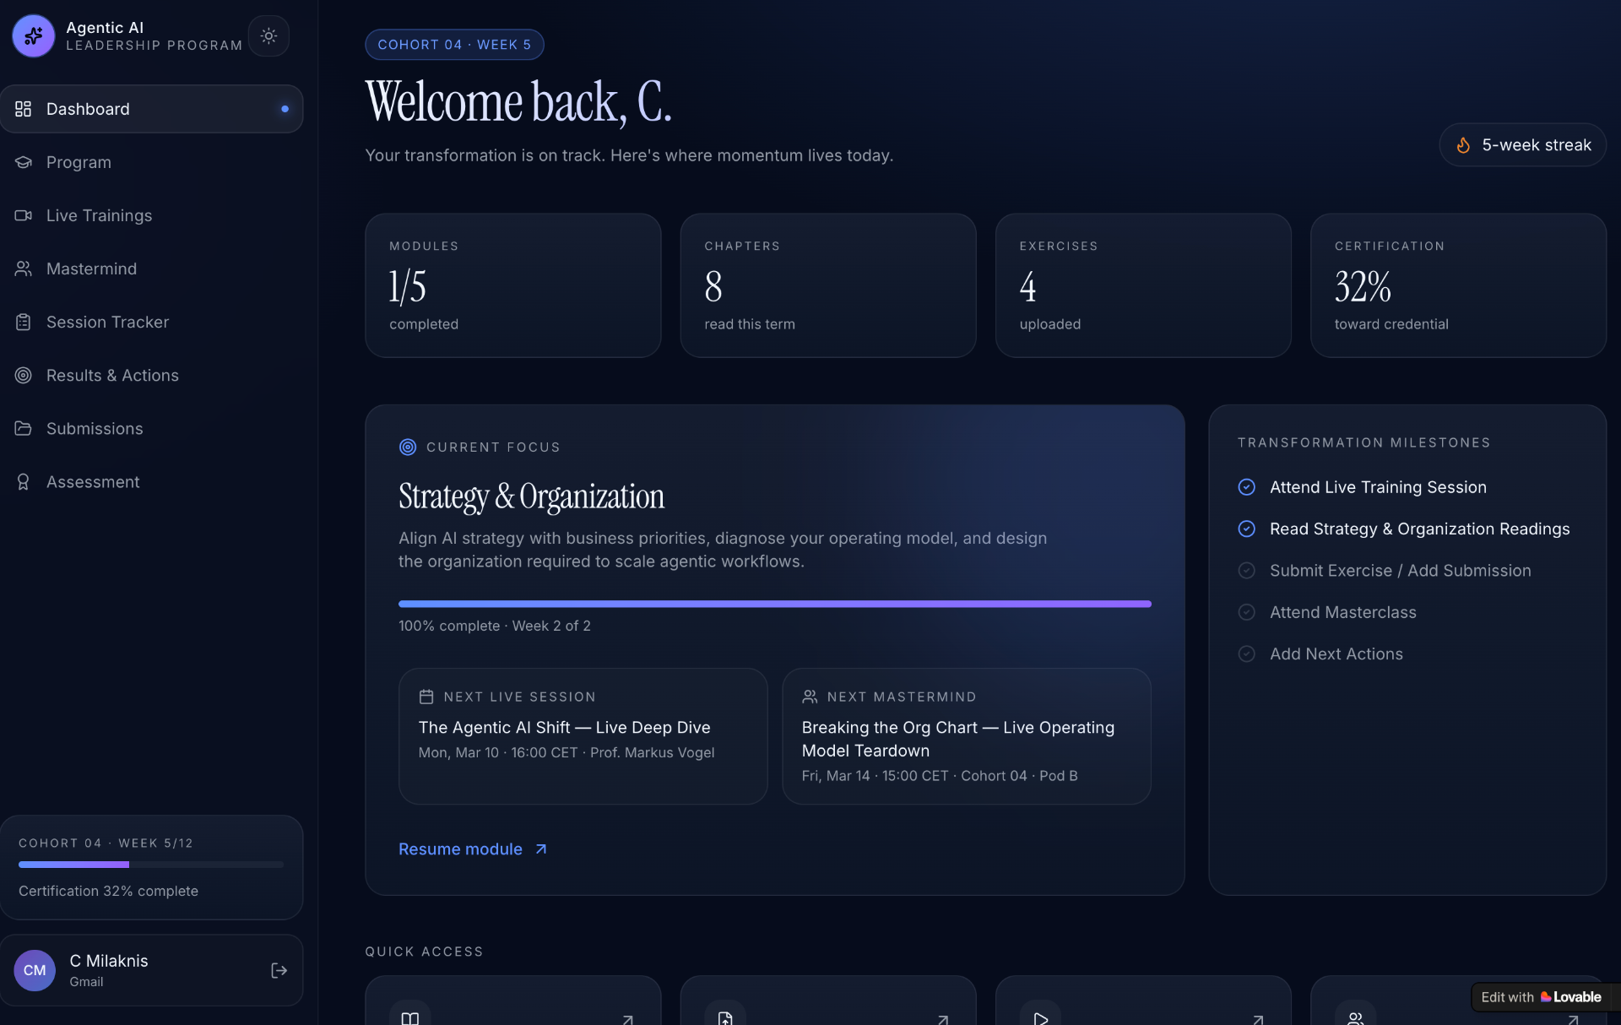Click the Next Live Session calendar icon

426,697
